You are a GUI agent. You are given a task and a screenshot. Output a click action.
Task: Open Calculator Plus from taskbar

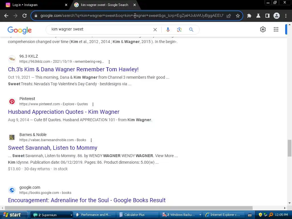pos(138,215)
